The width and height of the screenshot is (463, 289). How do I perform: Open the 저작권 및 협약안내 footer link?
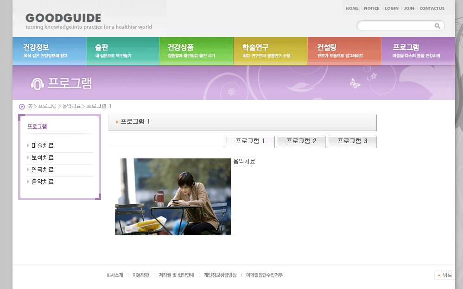(x=177, y=275)
